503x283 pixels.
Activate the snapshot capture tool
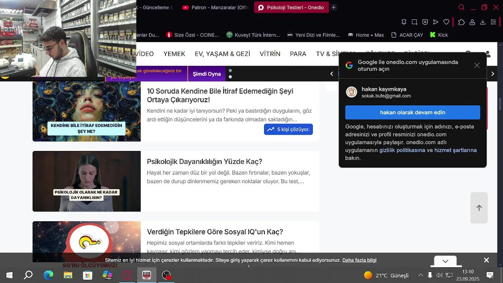coord(415,22)
